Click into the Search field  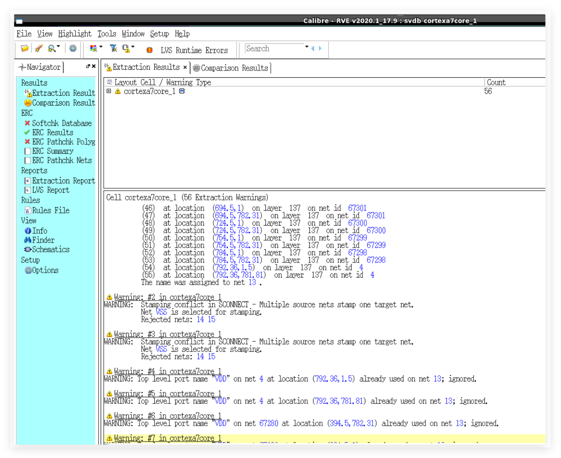pos(274,49)
